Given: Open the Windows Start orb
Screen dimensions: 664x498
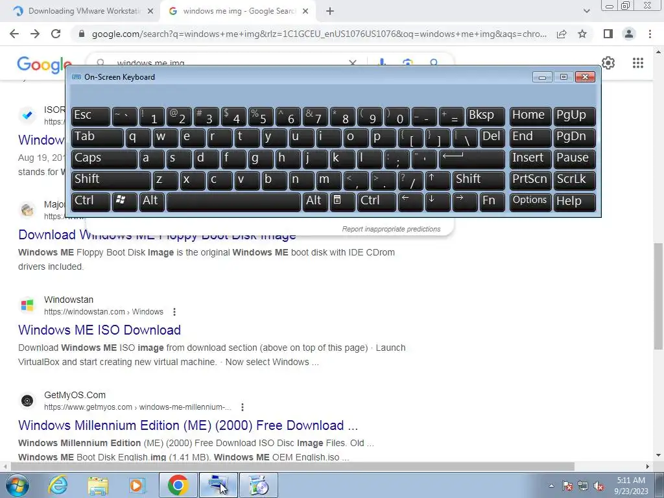Looking at the screenshot, I should pos(17,485).
